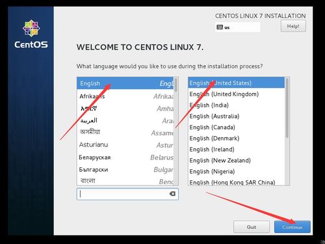Click the language list scrollbar

pos(175,131)
